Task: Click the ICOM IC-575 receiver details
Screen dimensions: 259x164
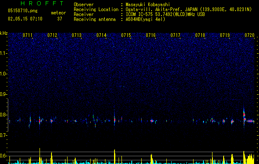Action: tap(165, 14)
